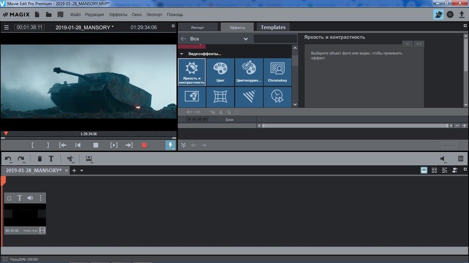Open the storyboard scene three-dots menu

click(41, 198)
